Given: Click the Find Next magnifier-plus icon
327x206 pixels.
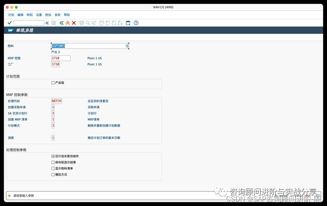Looking at the screenshot, I should (94, 23).
